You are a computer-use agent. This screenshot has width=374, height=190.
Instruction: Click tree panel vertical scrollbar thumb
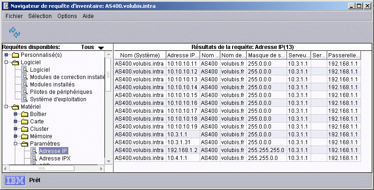tap(108, 74)
